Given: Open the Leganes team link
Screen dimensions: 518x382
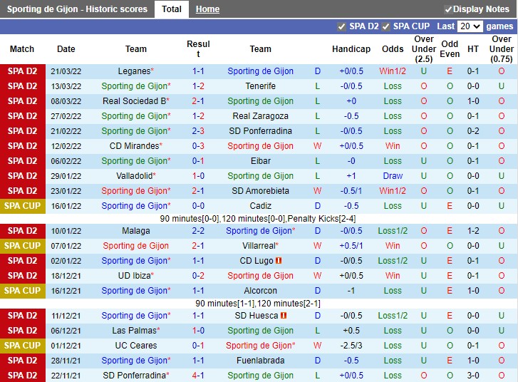Looking at the screenshot, I should coord(133,71).
